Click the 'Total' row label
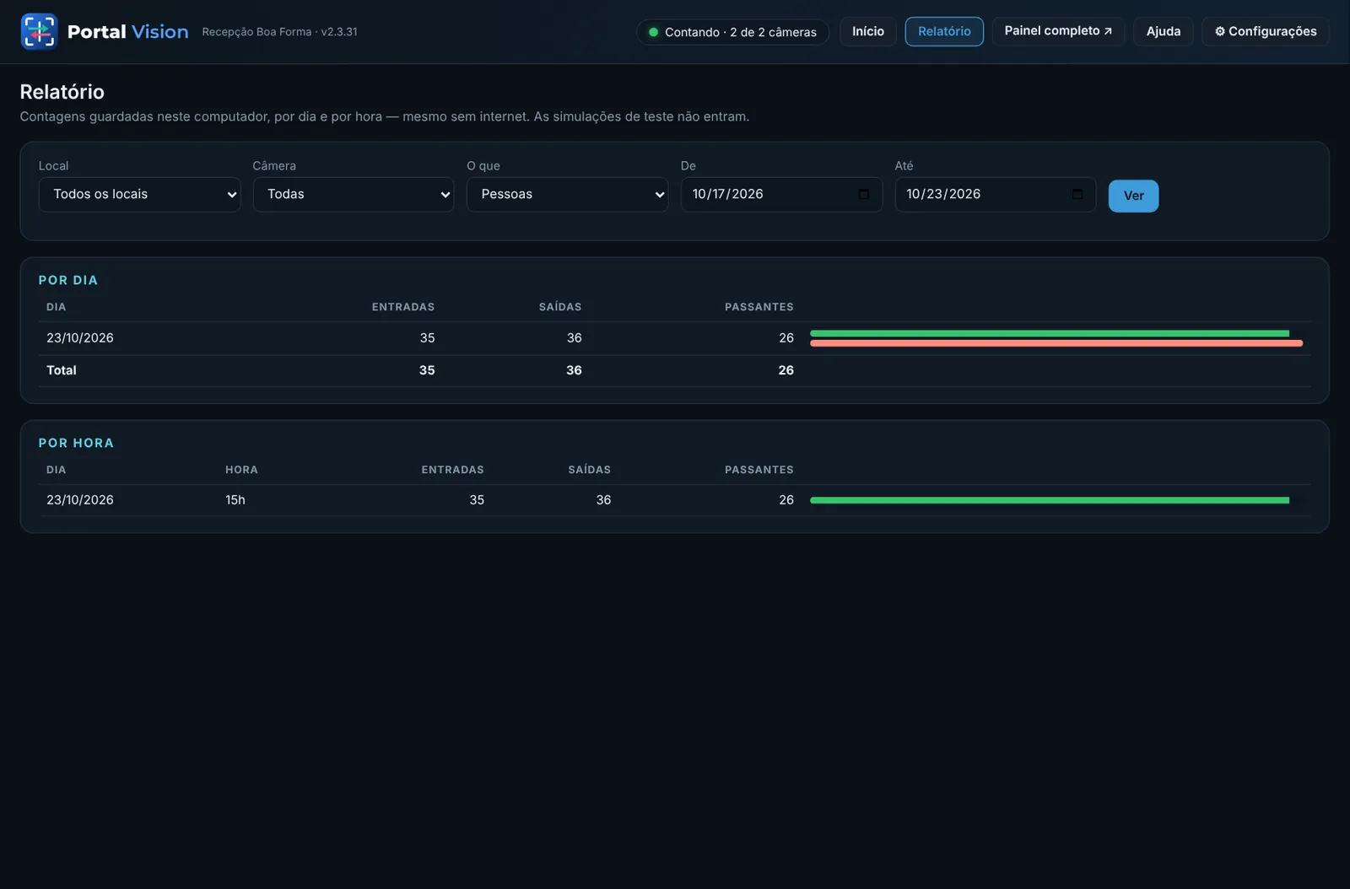The width and height of the screenshot is (1350, 889). pyautogui.click(x=62, y=370)
